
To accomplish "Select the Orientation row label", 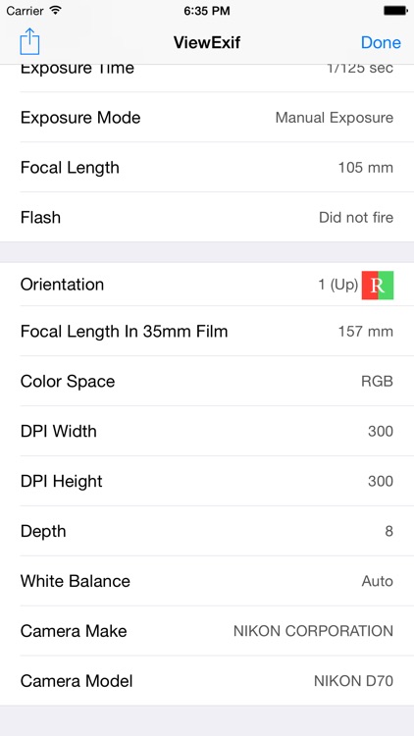I will (62, 285).
